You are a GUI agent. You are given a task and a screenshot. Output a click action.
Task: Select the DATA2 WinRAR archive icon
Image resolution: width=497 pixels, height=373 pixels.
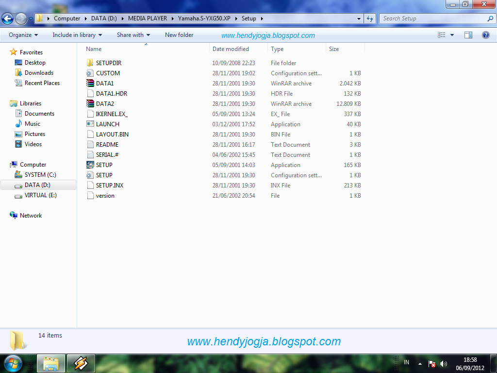(x=90, y=103)
